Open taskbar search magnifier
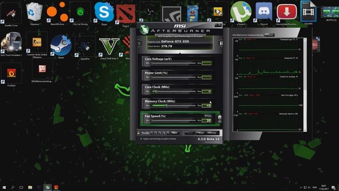Screen dimensions: 339x191 pos(13,187)
